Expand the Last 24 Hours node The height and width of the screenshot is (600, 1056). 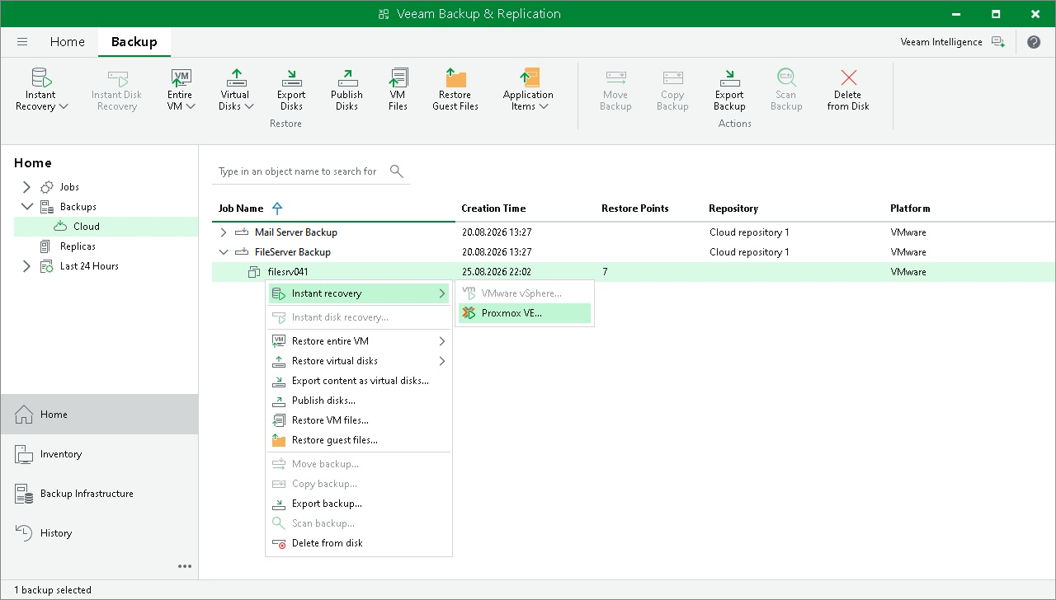[x=26, y=266]
